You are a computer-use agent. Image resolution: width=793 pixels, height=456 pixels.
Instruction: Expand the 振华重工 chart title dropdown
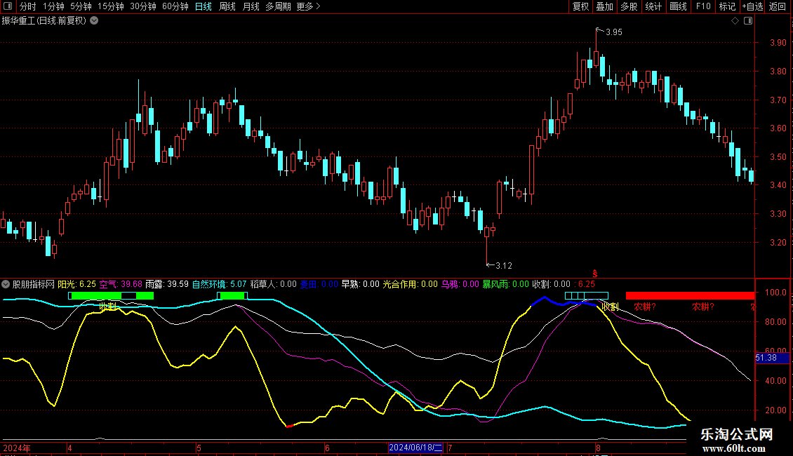[94, 21]
